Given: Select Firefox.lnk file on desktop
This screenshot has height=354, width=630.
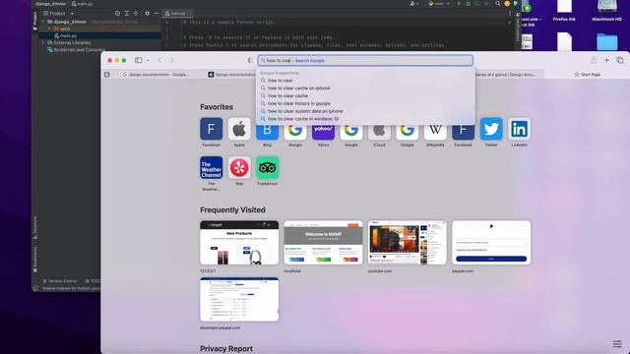Looking at the screenshot, I should coord(564,11).
